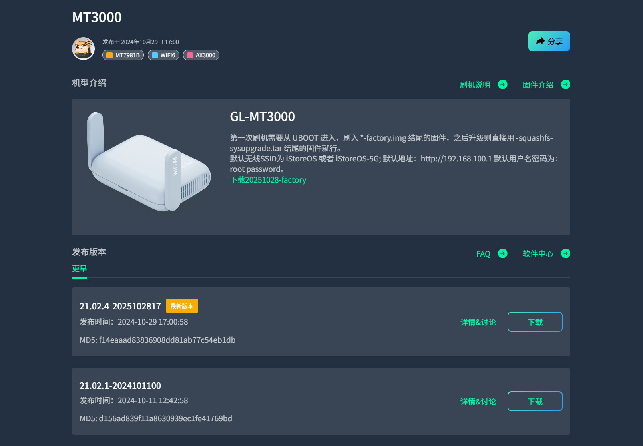Download version 21.02.1-2024101100

[534, 401]
